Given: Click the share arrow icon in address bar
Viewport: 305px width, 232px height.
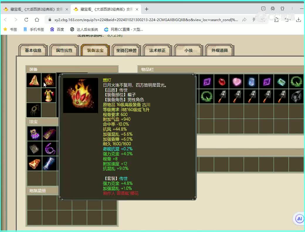Looking at the screenshot, I should [244, 20].
